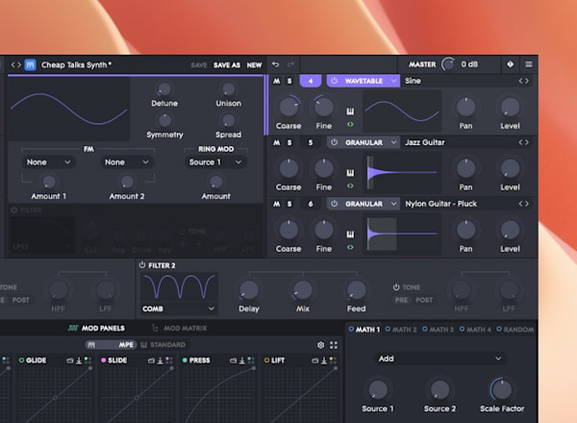The height and width of the screenshot is (423, 577).
Task: Click green link arrows in Nylon Guitar row
Action: point(350,247)
